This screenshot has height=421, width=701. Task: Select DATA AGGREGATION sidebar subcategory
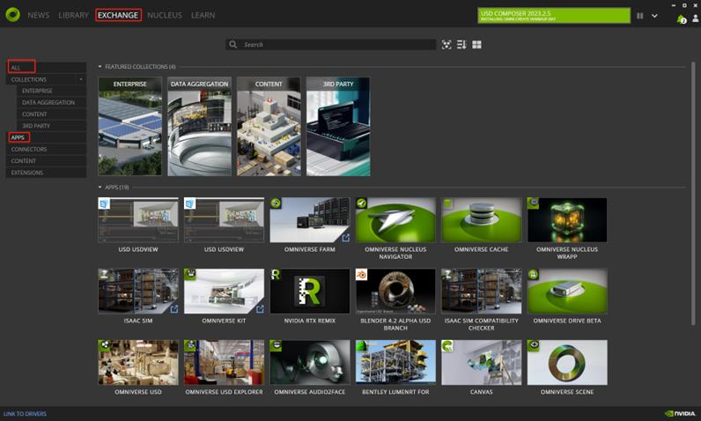tap(51, 102)
